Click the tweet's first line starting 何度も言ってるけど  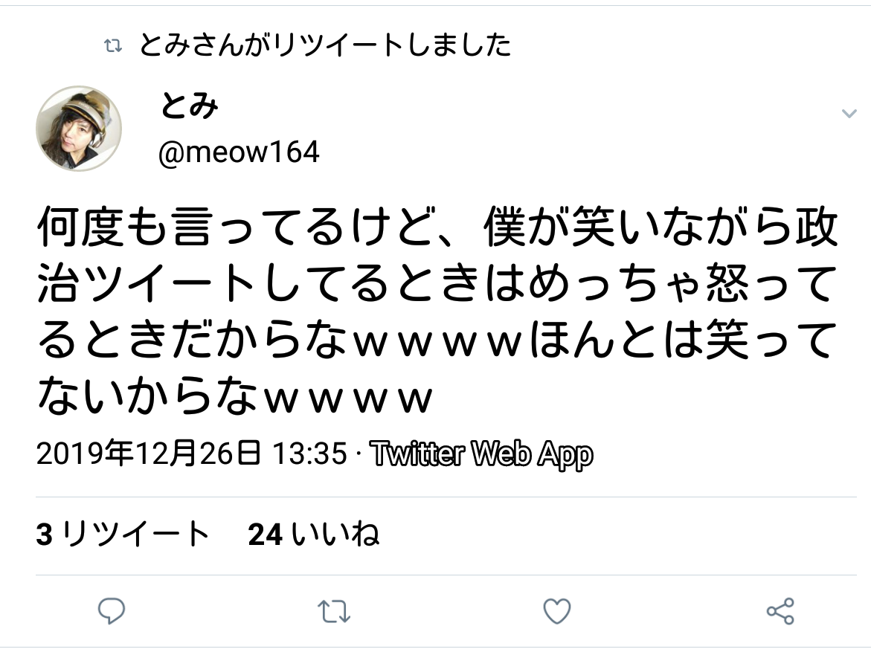point(437,227)
